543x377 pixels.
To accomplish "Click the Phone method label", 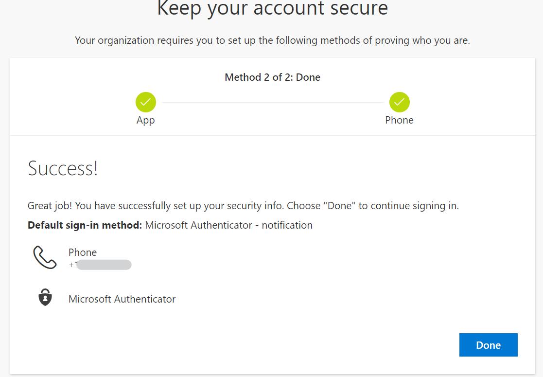I will click(83, 252).
